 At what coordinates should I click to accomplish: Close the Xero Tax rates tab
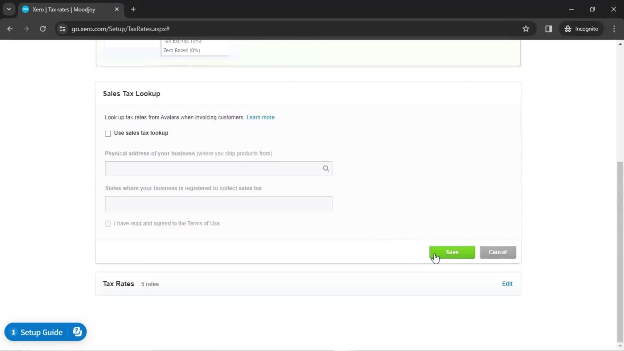coord(117,9)
